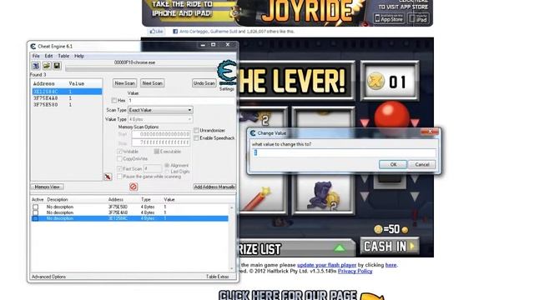This screenshot has height=300, width=534.
Task: Open the File menu
Action: click(36, 56)
